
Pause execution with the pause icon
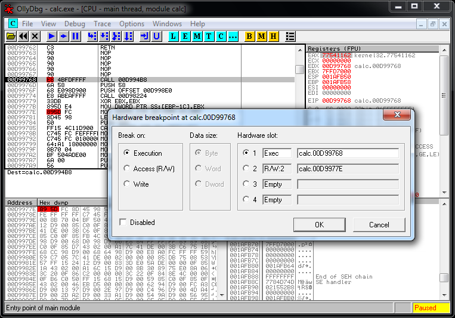[x=76, y=36]
